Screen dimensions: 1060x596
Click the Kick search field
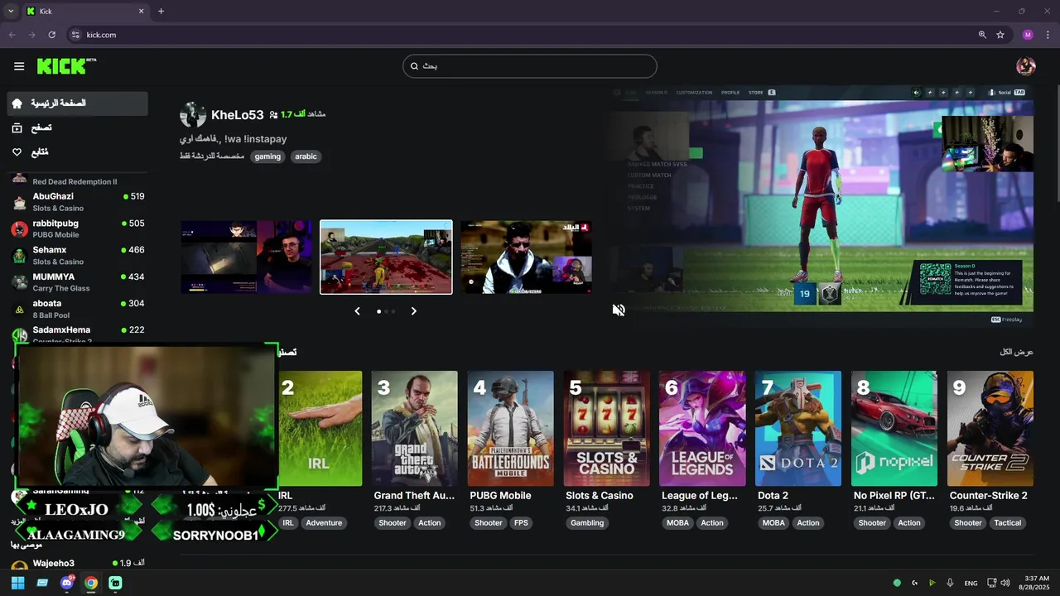[x=530, y=66]
